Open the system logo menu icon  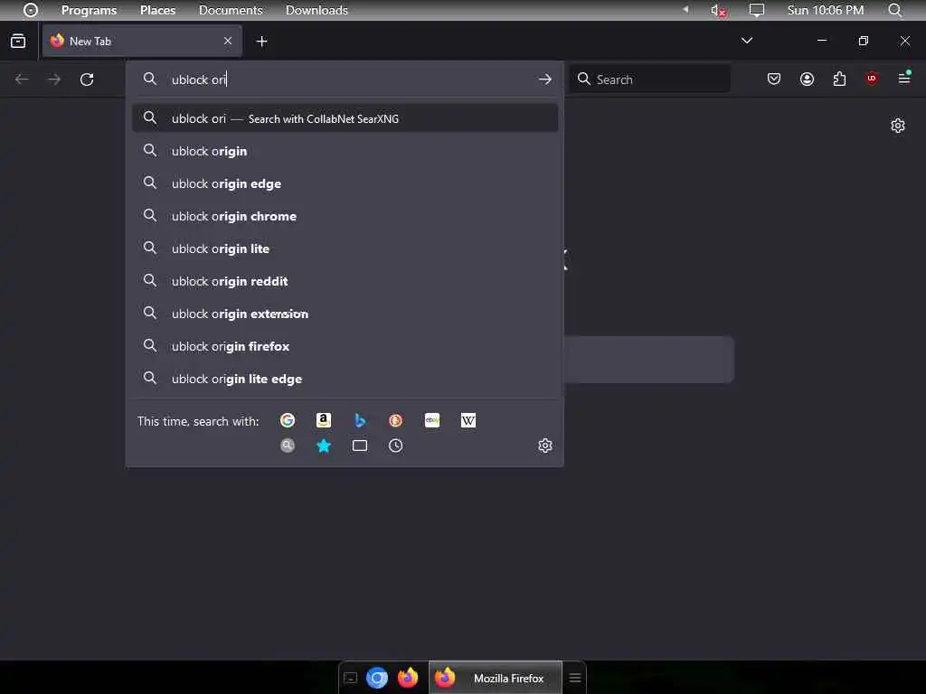click(x=31, y=10)
